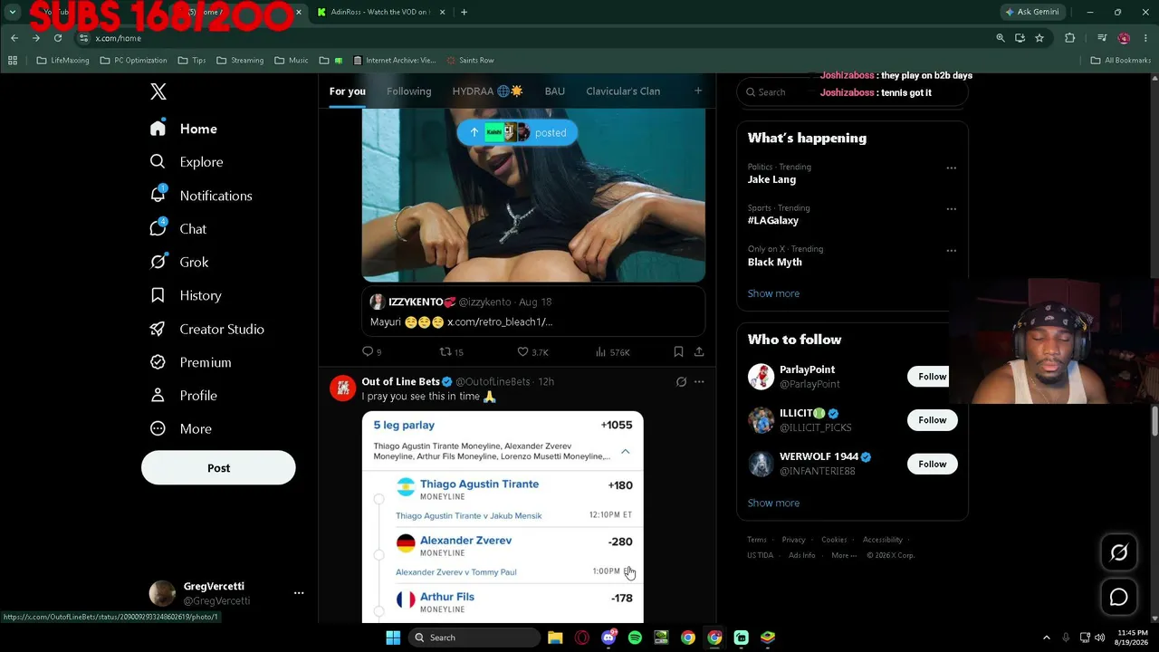Open Profile from the sidebar

coord(183,396)
